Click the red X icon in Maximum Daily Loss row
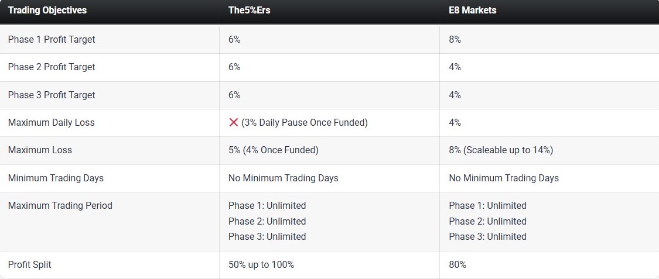Screen dimensions: 659x279 [x=233, y=122]
